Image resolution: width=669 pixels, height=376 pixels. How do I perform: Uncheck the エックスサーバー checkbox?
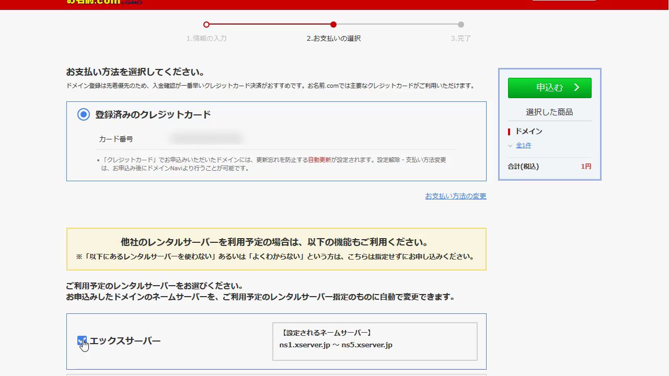82,341
